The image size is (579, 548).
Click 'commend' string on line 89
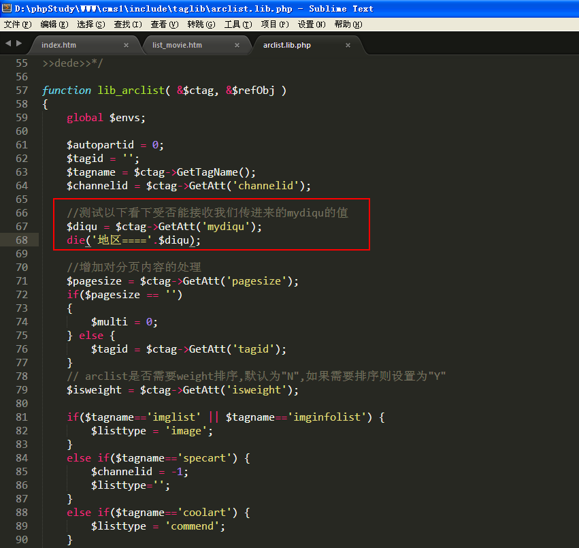coord(192,526)
